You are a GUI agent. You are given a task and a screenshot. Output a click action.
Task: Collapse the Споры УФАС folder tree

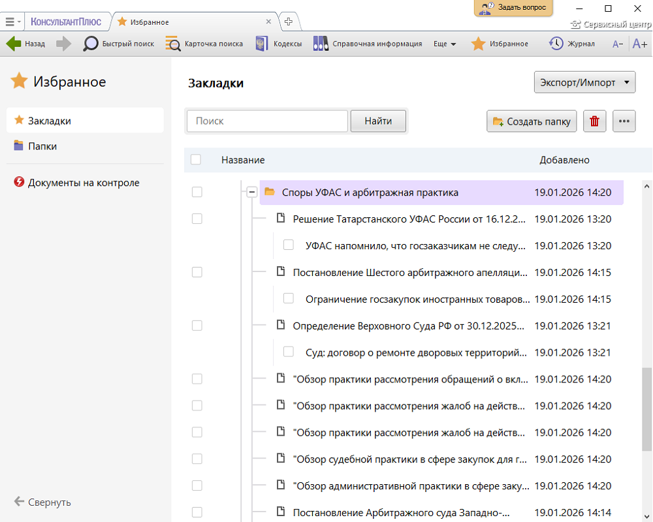click(x=251, y=192)
